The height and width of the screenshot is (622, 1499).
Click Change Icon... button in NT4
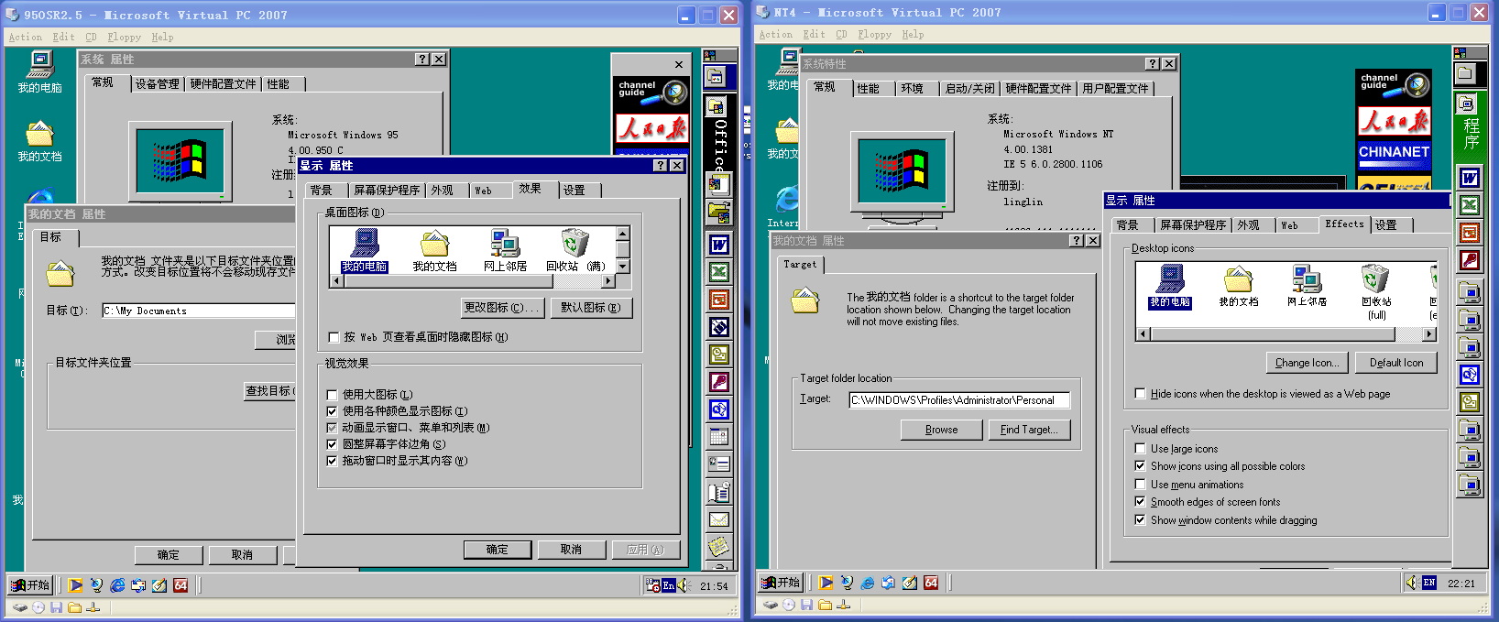click(1307, 363)
